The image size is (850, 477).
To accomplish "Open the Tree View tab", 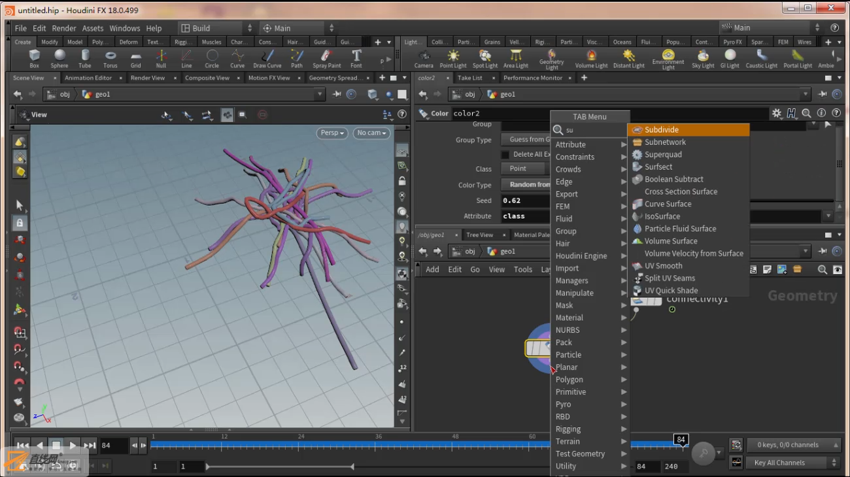I will [479, 235].
